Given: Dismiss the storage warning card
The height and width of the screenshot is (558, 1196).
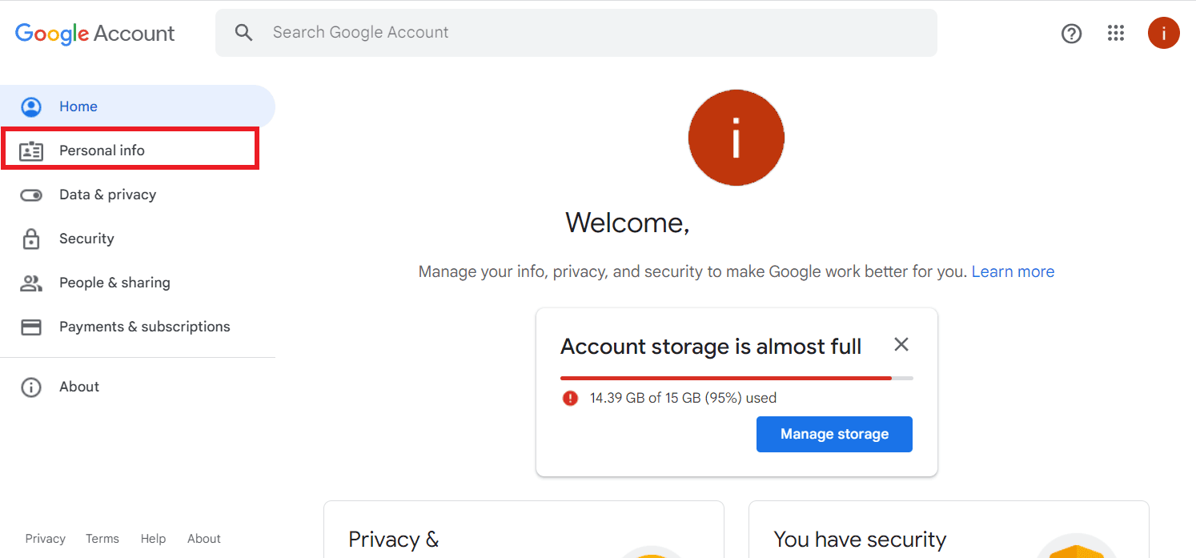Looking at the screenshot, I should 901,344.
